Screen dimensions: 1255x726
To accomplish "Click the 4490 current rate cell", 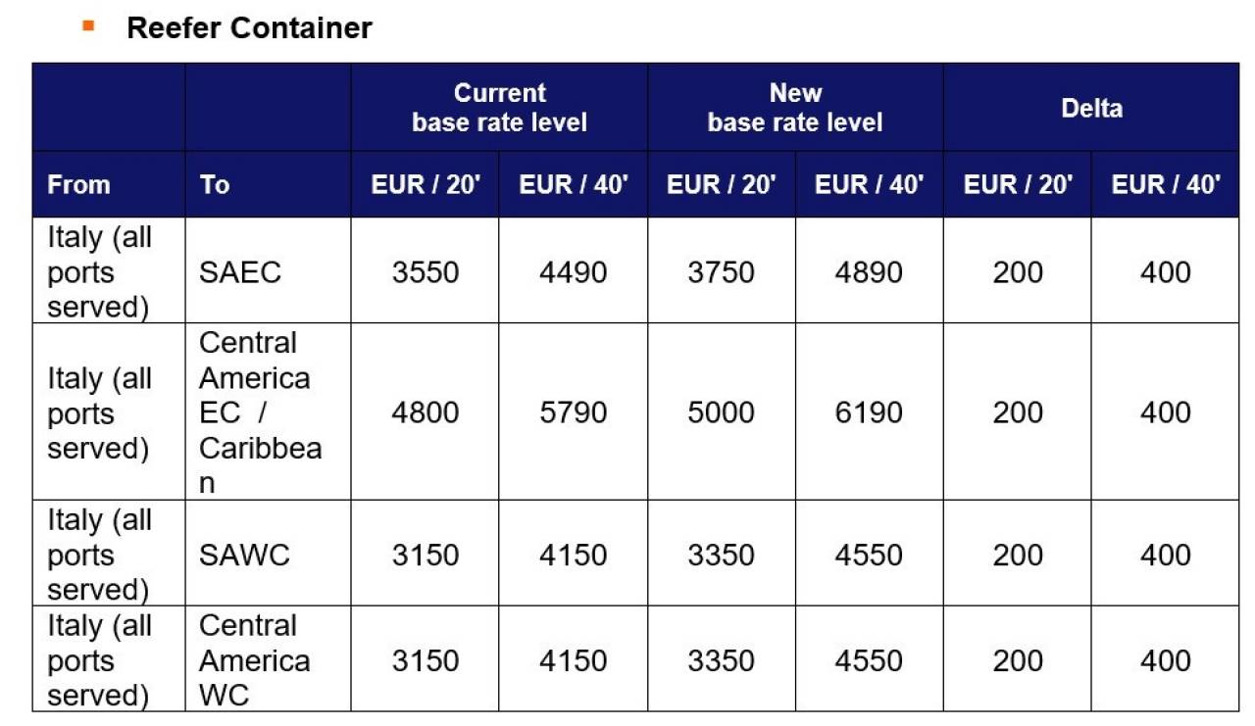I will click(x=573, y=271).
